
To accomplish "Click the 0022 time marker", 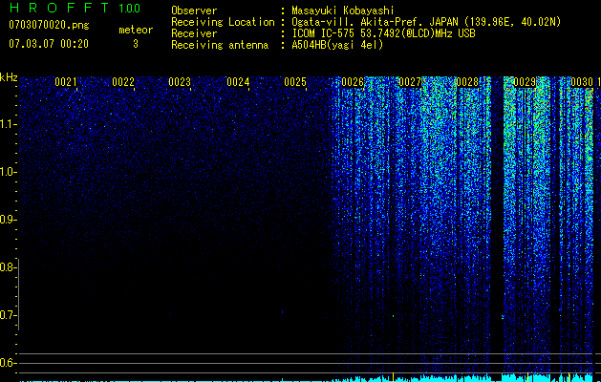I will [x=123, y=82].
